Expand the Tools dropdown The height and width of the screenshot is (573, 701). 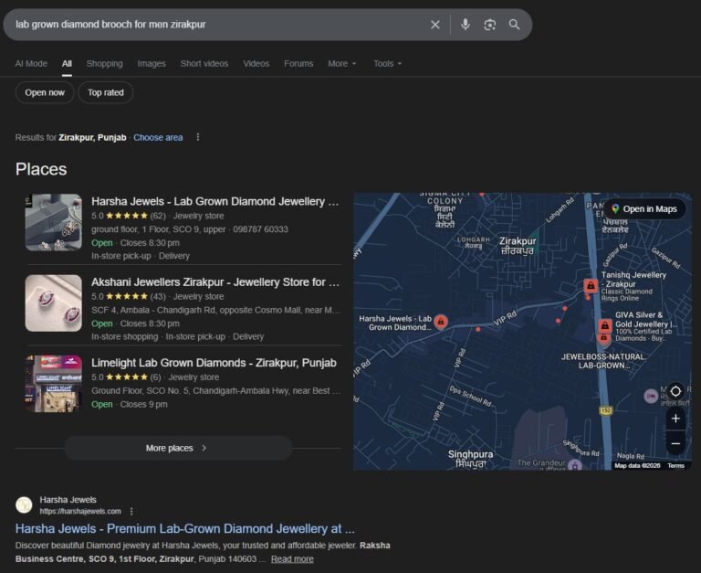(388, 64)
